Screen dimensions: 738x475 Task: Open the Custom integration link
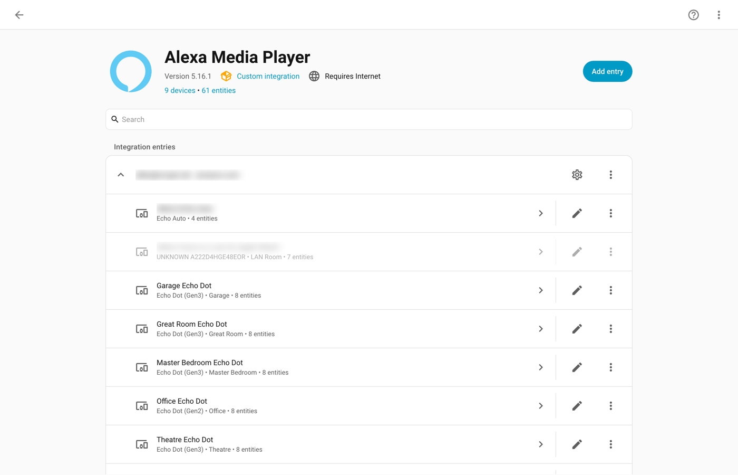pos(268,76)
